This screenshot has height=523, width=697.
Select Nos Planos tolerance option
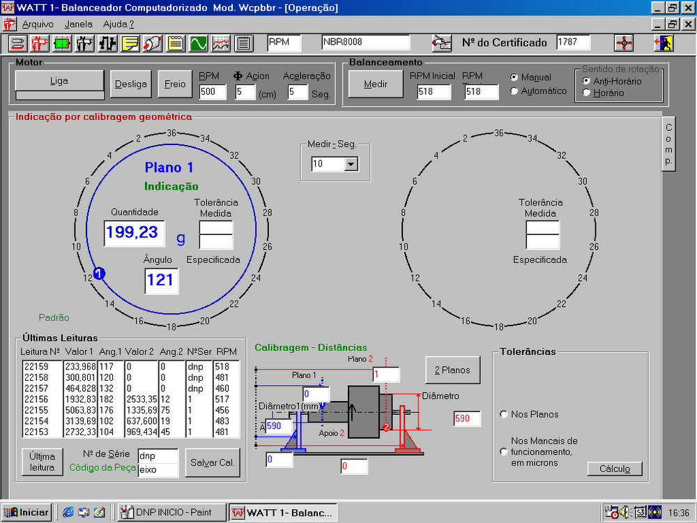pyautogui.click(x=504, y=414)
